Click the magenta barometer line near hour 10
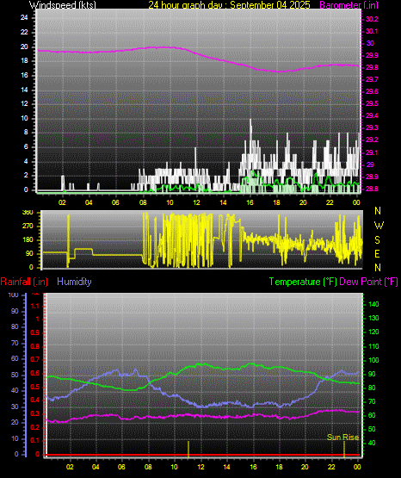 click(x=170, y=47)
